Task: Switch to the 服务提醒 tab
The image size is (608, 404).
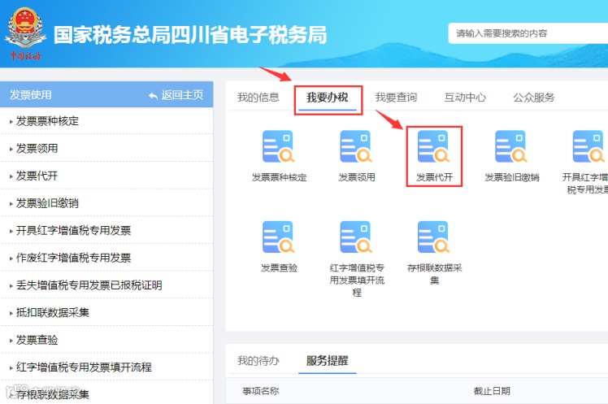Action: click(328, 361)
